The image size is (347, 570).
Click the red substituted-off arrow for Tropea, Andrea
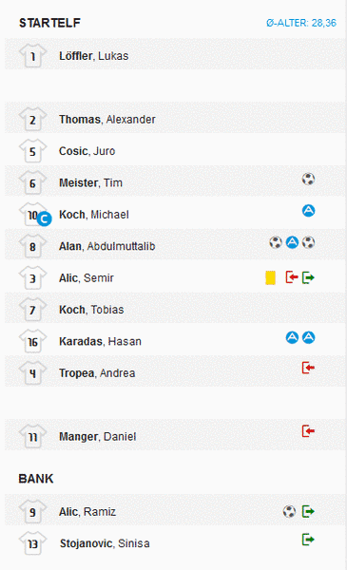tap(308, 368)
